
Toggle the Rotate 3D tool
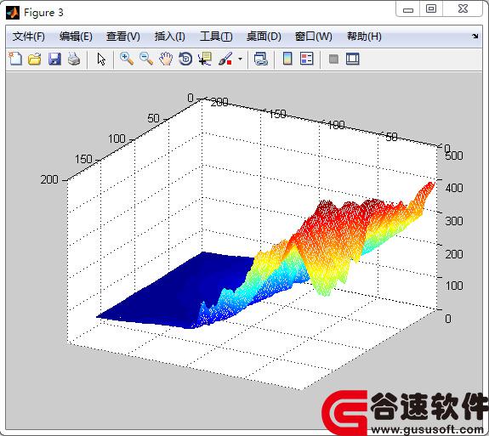tap(185, 59)
